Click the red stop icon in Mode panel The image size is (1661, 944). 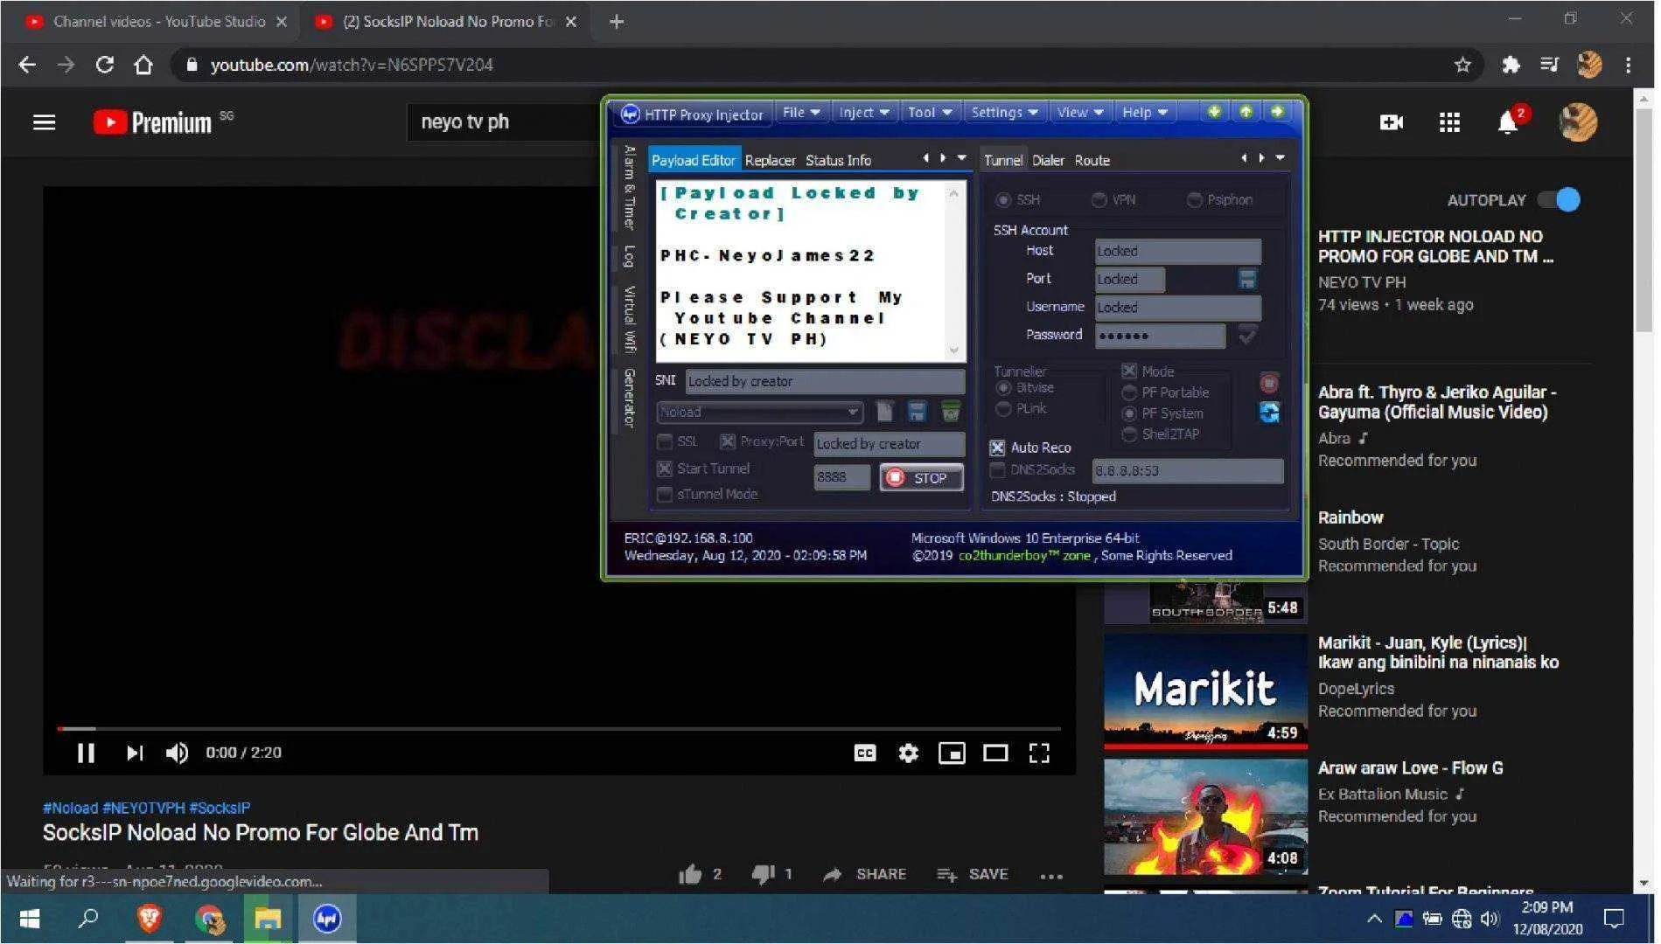pos(1269,383)
